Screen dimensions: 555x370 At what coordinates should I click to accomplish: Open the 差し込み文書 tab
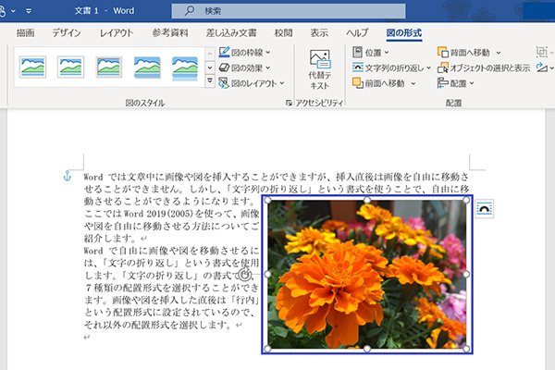point(231,33)
